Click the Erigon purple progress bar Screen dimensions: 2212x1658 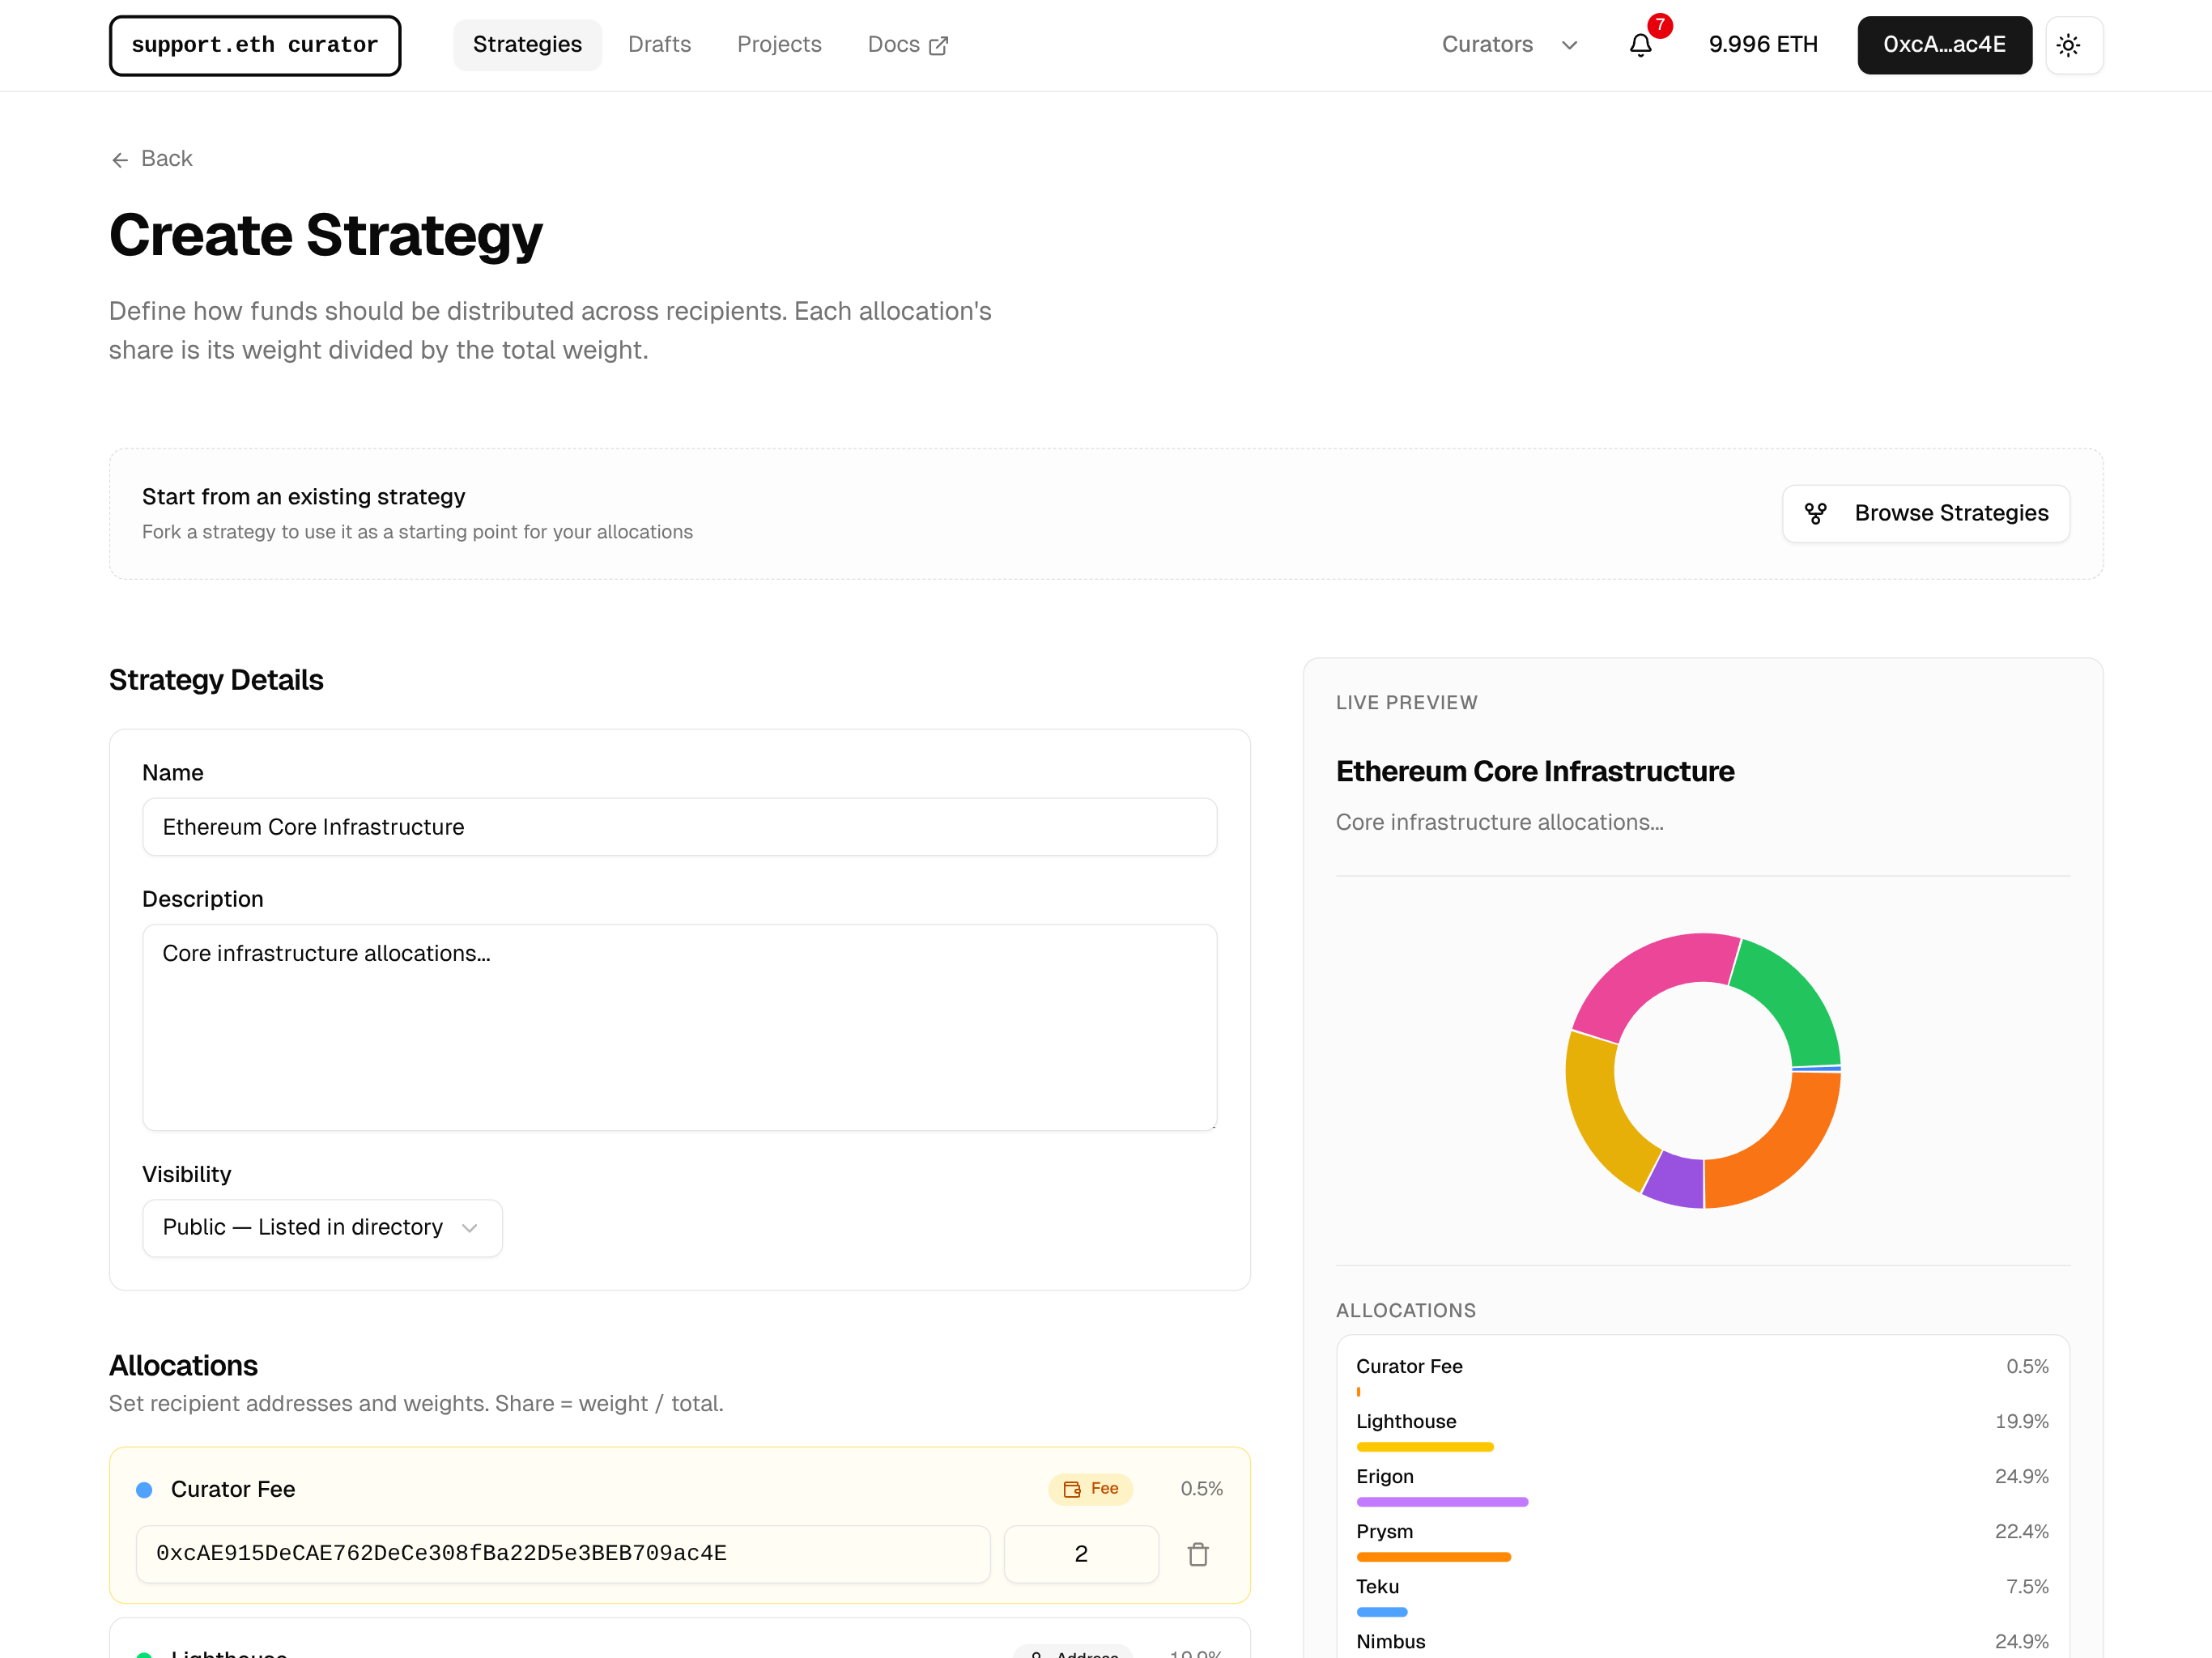pos(1442,1502)
